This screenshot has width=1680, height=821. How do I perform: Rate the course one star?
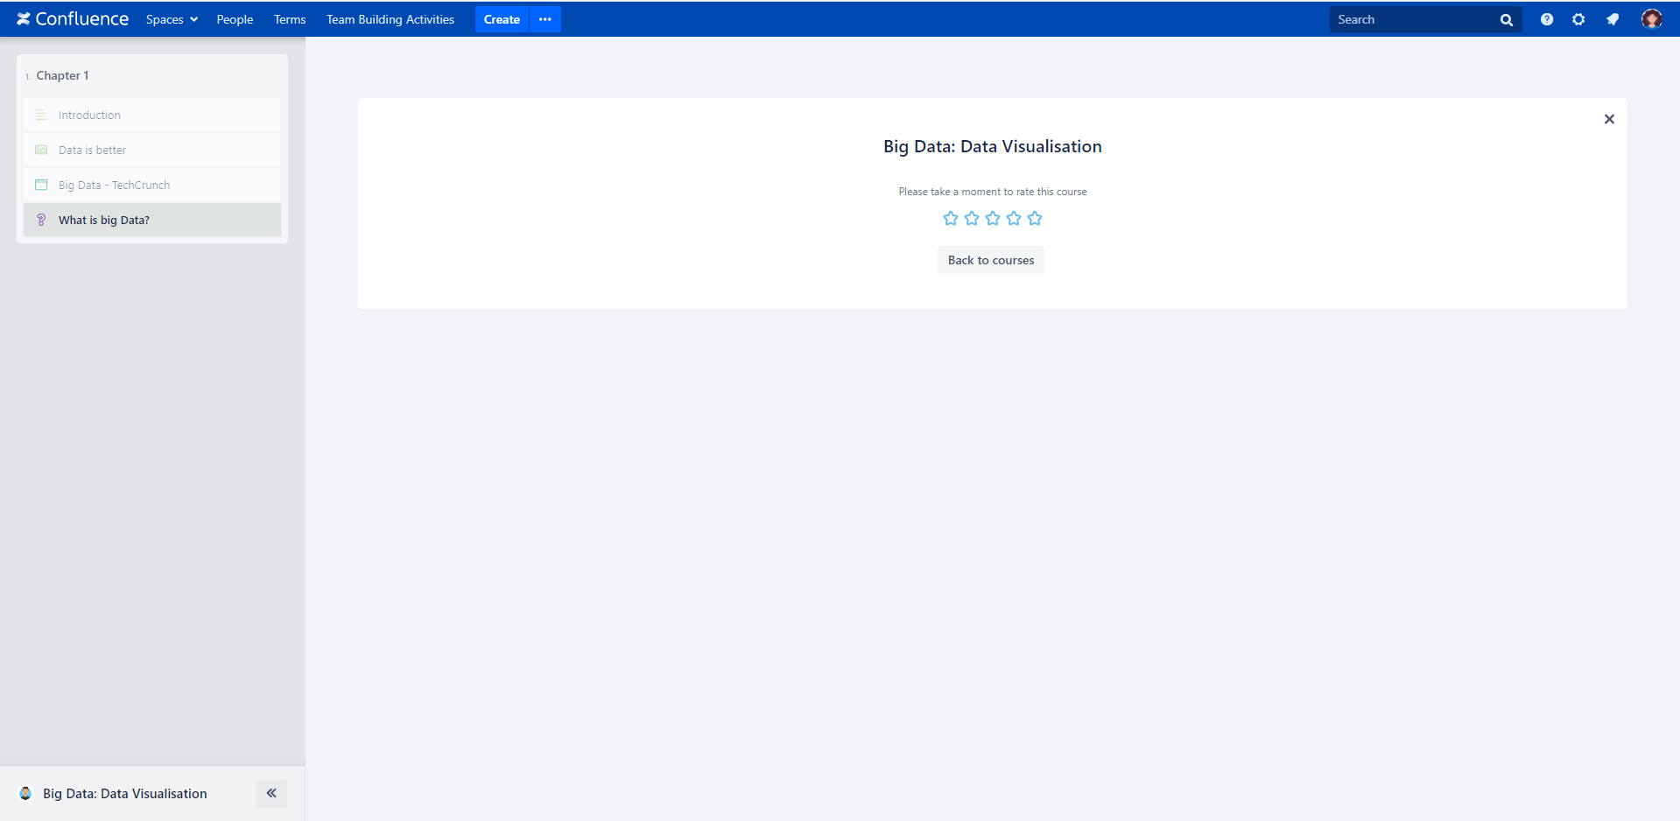click(951, 218)
